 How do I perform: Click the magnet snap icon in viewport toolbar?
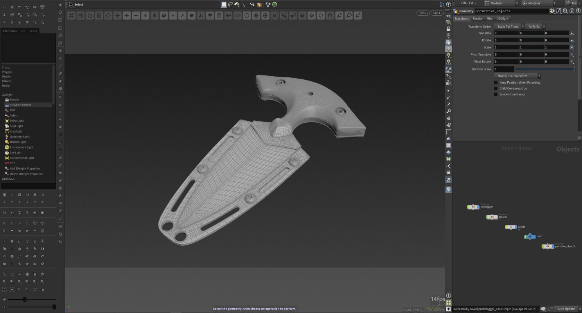coord(330,16)
